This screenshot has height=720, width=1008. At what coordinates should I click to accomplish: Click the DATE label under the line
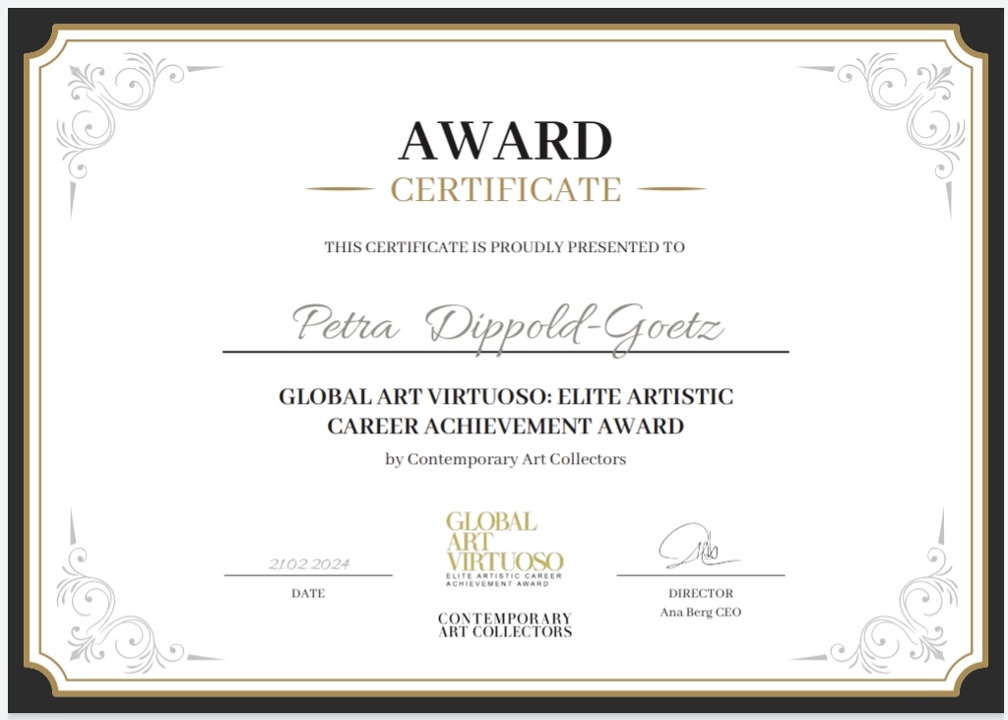[308, 594]
